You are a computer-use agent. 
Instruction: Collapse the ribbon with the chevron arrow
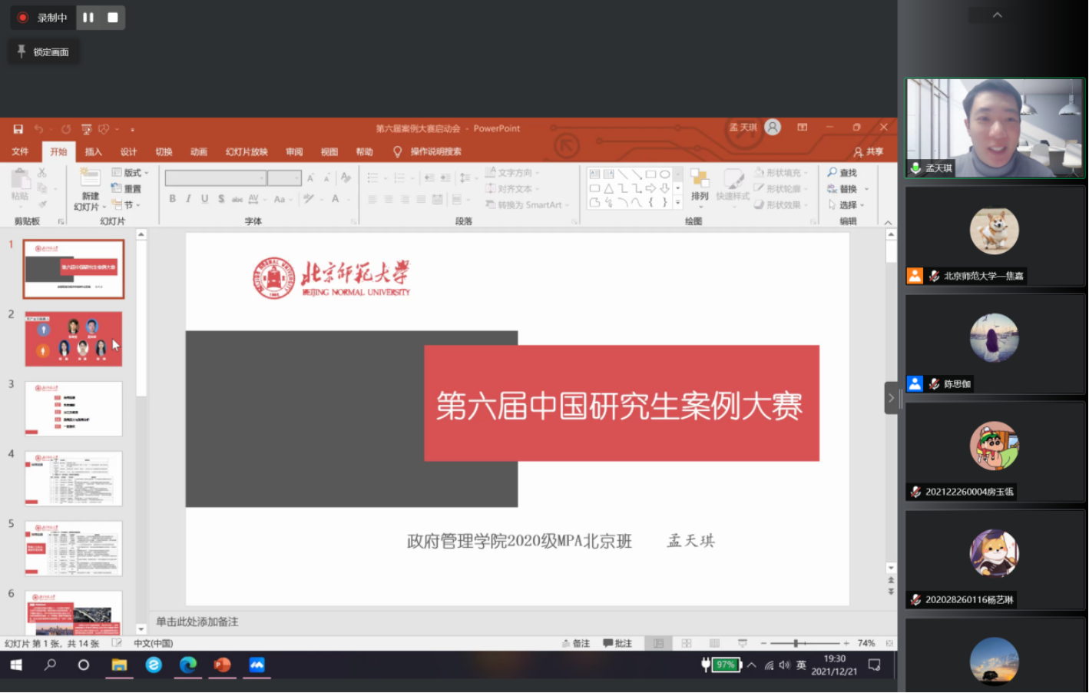[889, 223]
